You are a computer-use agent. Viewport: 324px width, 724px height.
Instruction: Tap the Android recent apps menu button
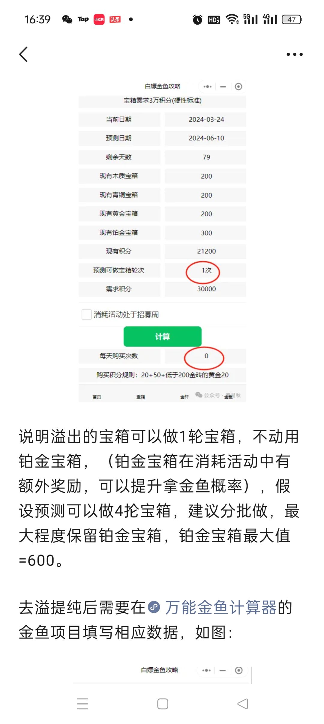click(x=82, y=704)
